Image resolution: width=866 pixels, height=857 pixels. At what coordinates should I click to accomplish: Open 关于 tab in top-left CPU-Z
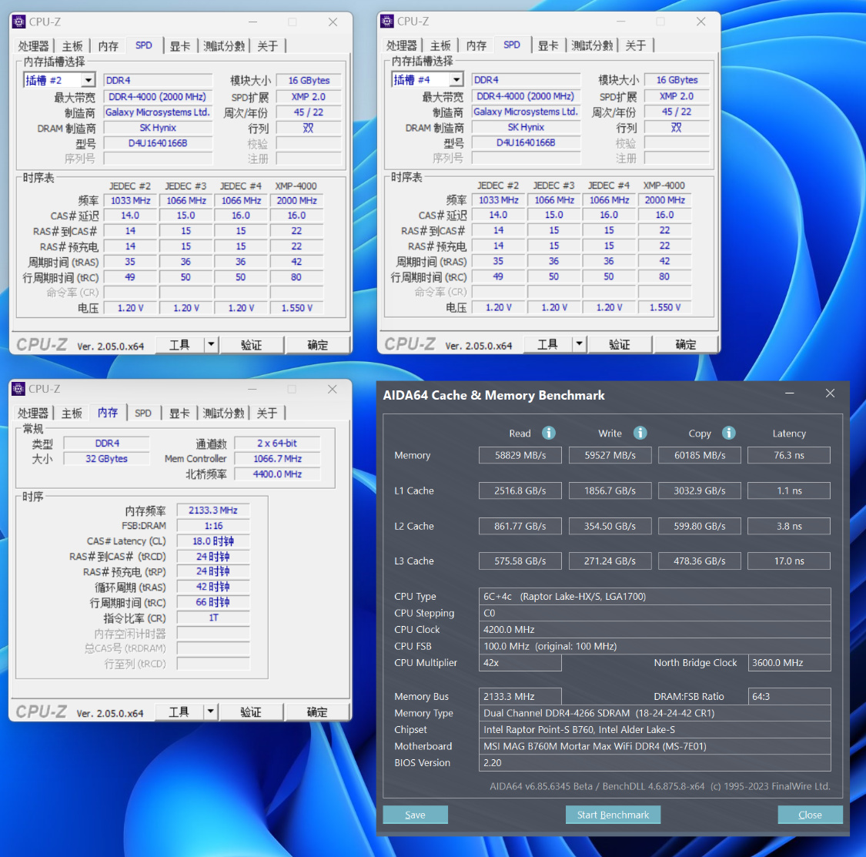(x=267, y=46)
